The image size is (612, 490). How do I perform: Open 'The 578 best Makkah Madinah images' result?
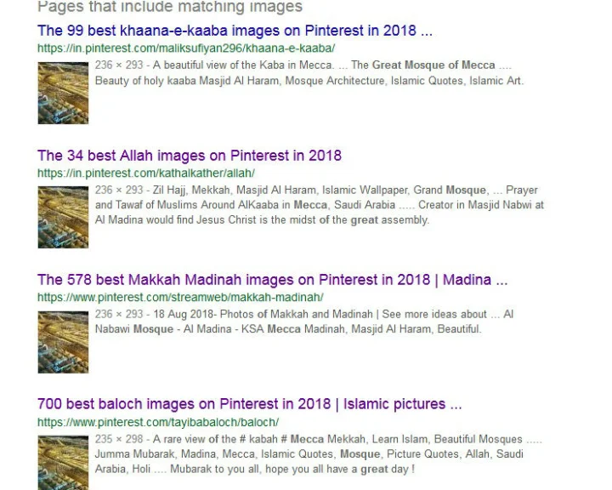[273, 280]
